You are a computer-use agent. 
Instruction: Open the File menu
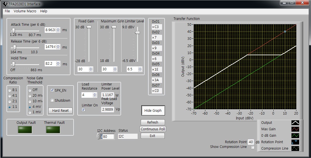pos(7,11)
